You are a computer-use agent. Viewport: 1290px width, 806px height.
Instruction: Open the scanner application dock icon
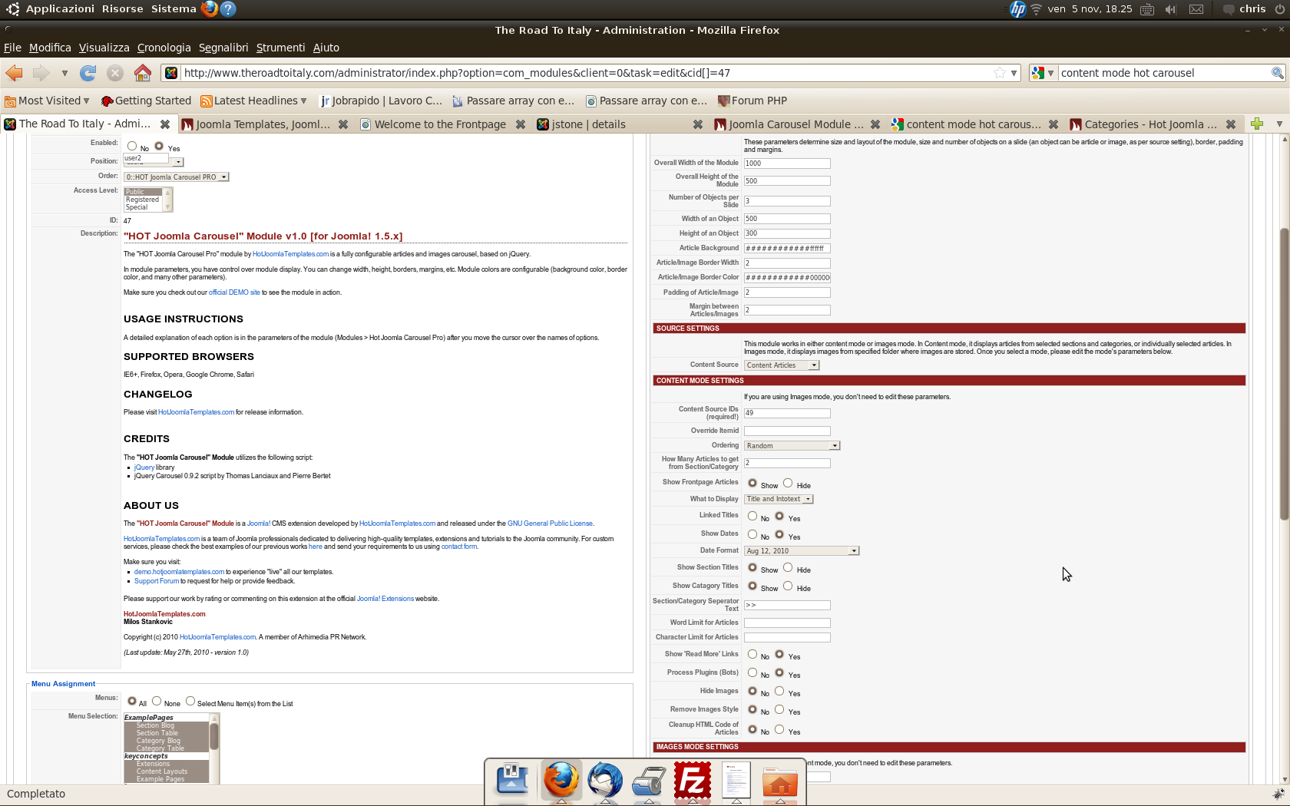click(649, 781)
